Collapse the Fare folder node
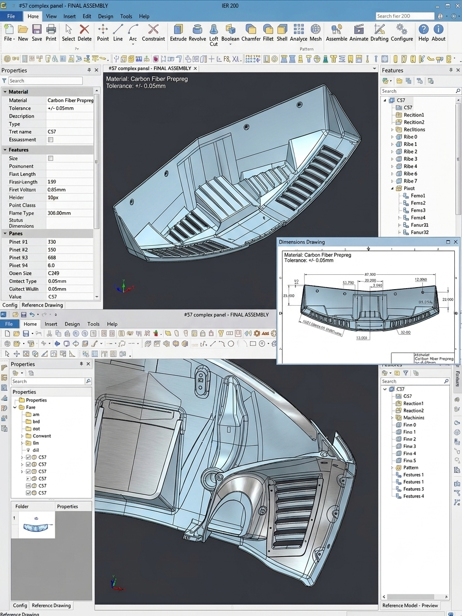 point(15,407)
